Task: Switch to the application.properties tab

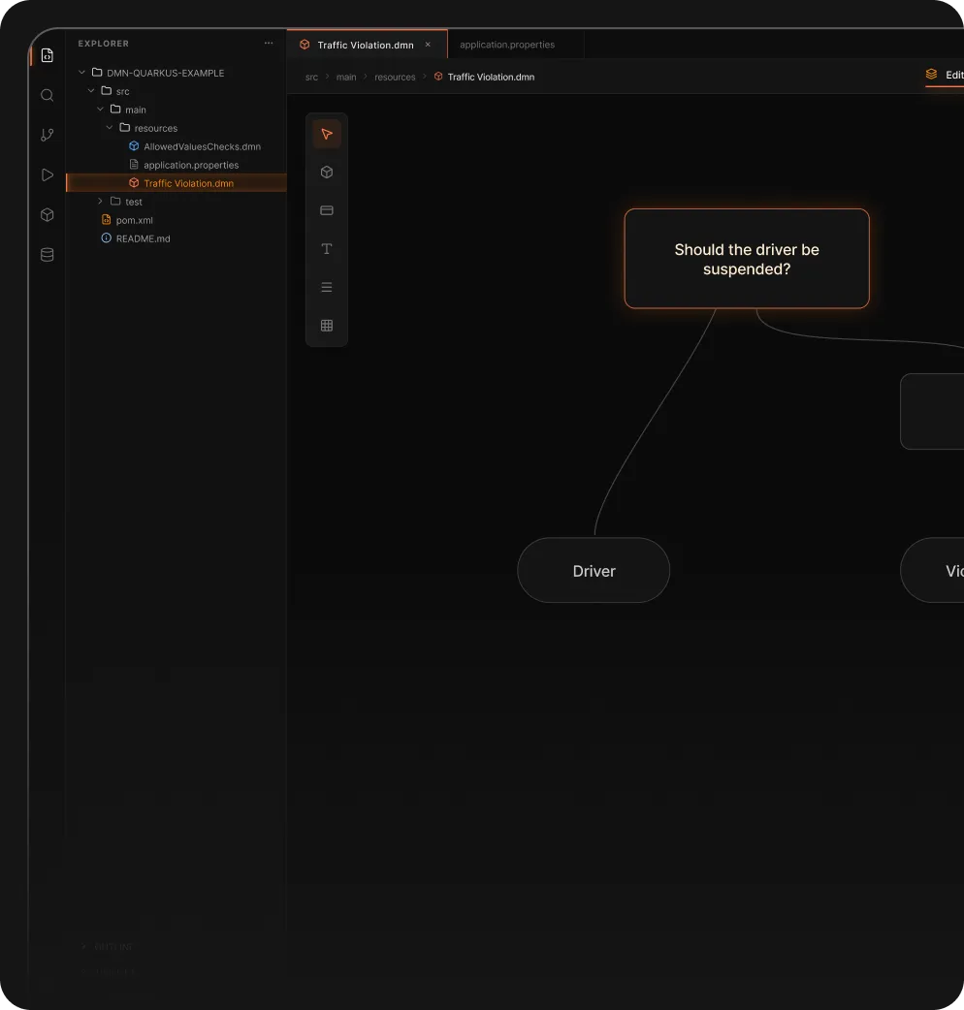Action: [506, 44]
